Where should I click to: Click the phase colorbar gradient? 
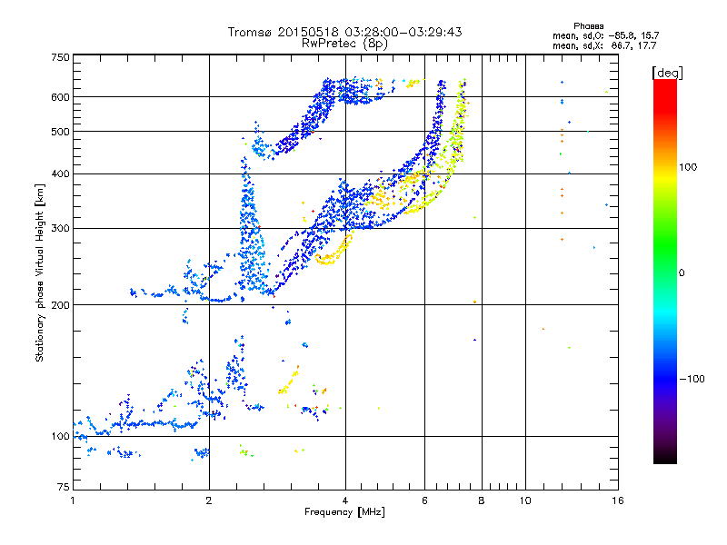665,271
